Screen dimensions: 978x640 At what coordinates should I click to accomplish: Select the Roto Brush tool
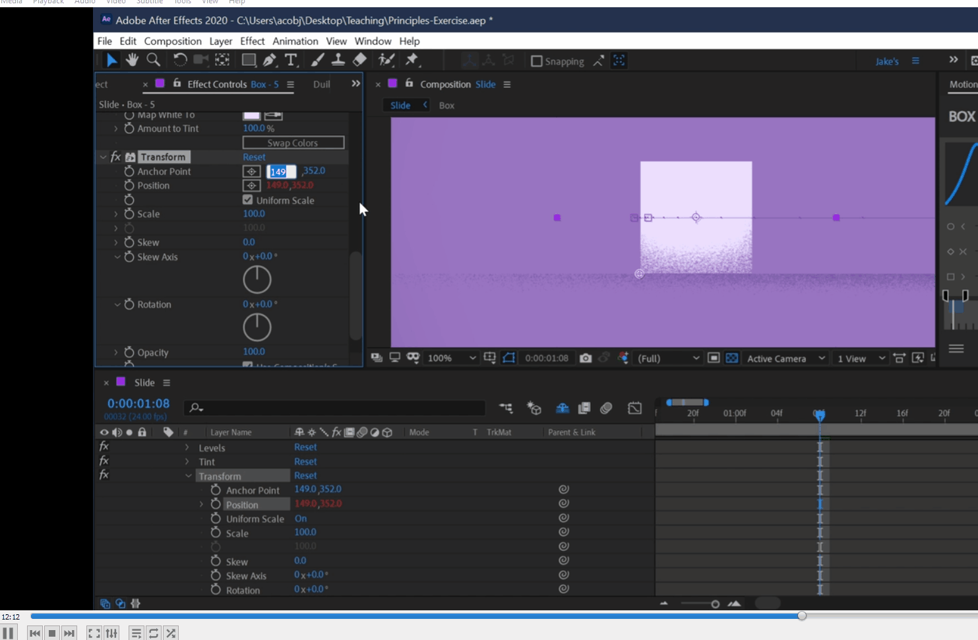click(x=386, y=60)
